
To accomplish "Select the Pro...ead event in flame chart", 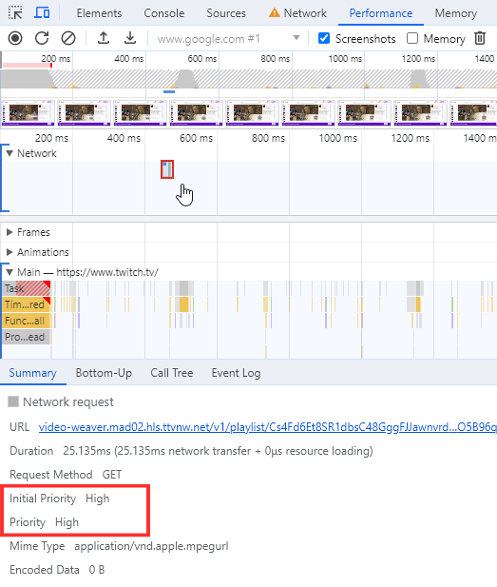I will coord(27,337).
